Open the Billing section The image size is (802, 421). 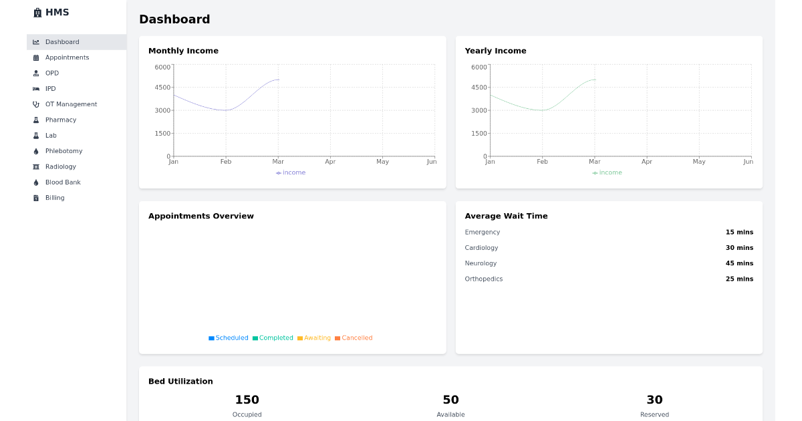click(x=53, y=197)
